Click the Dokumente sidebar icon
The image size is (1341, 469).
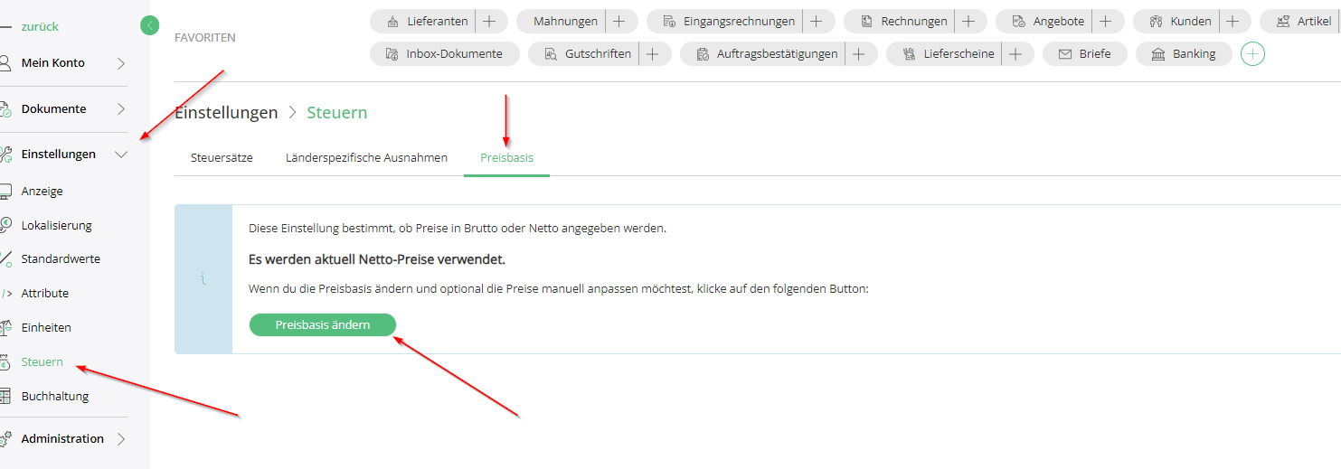pyautogui.click(x=5, y=109)
